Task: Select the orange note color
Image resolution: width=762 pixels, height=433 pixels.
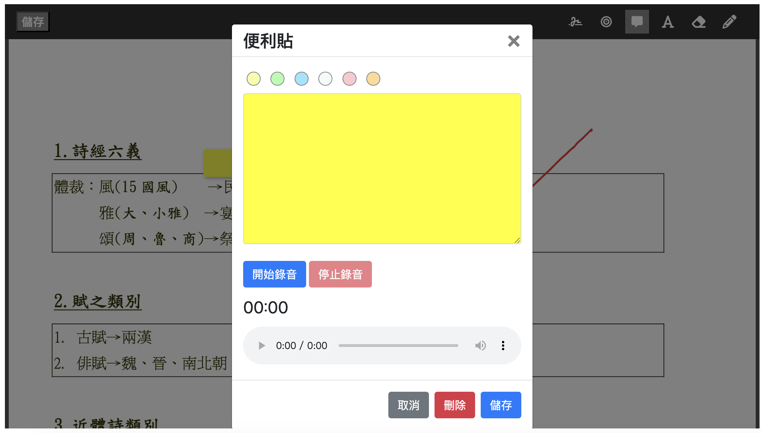Action: 373,79
